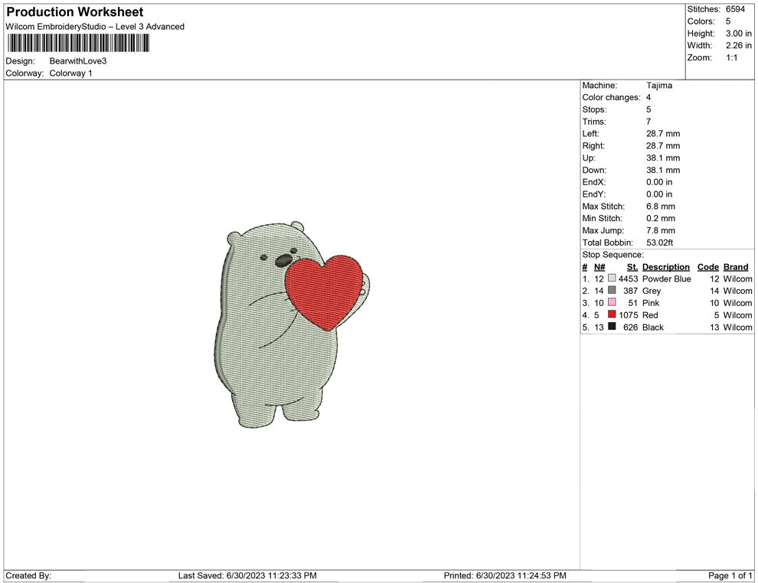Click the Max Jump value '7.8 mm'
This screenshot has height=583, width=758.
[661, 230]
